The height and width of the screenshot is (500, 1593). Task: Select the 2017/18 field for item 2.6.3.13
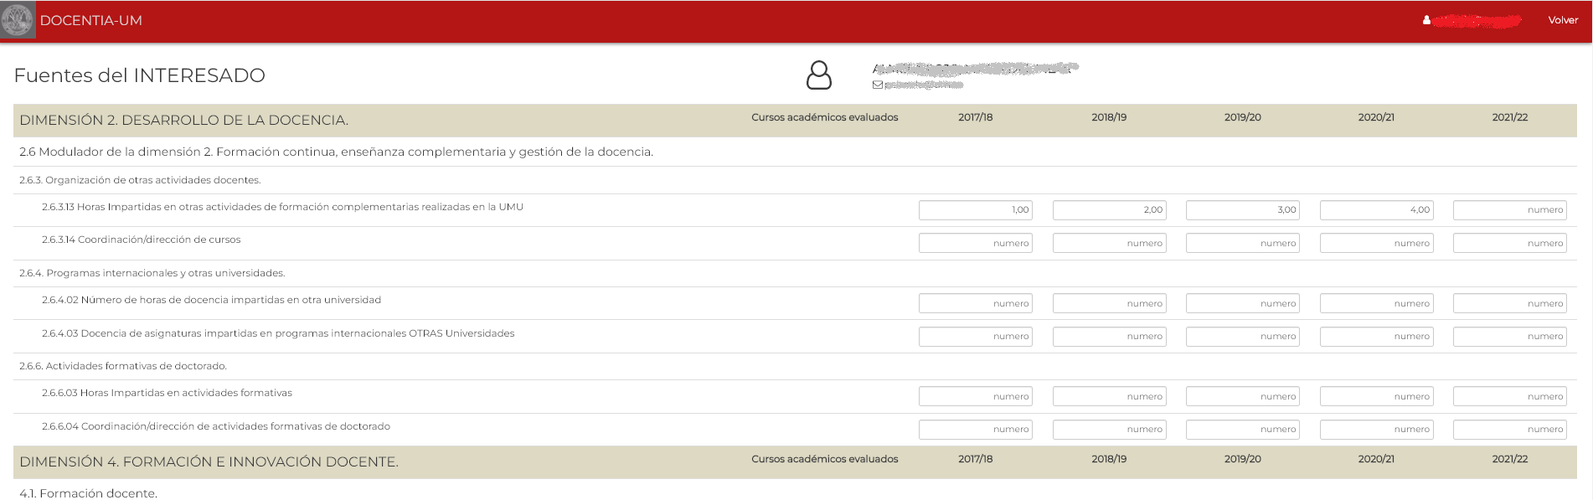[x=975, y=210]
